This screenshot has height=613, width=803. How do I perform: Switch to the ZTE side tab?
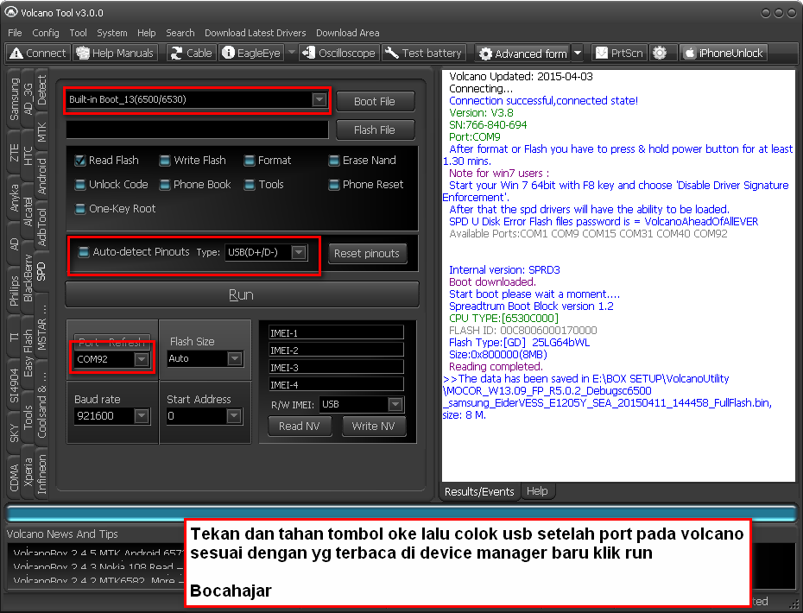click(14, 153)
